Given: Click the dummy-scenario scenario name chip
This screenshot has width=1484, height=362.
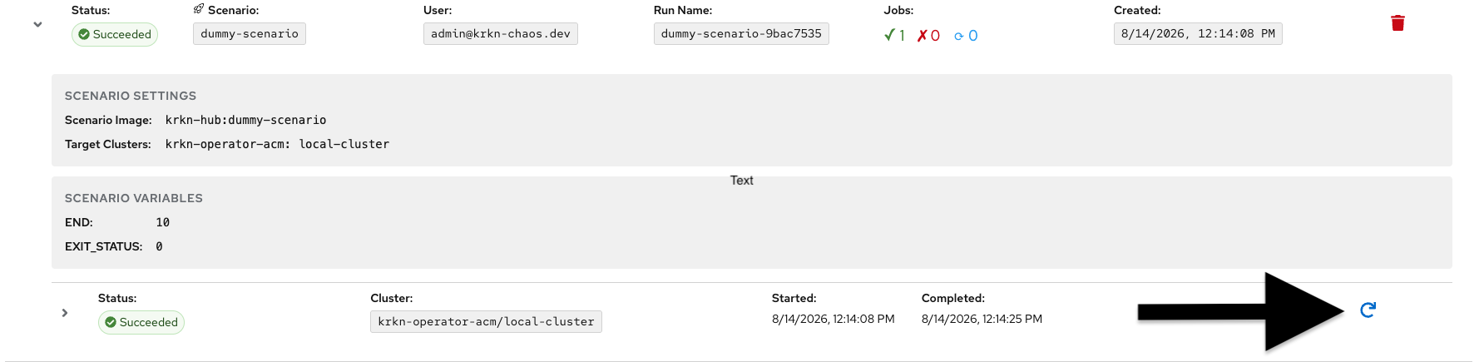Looking at the screenshot, I should [x=250, y=33].
